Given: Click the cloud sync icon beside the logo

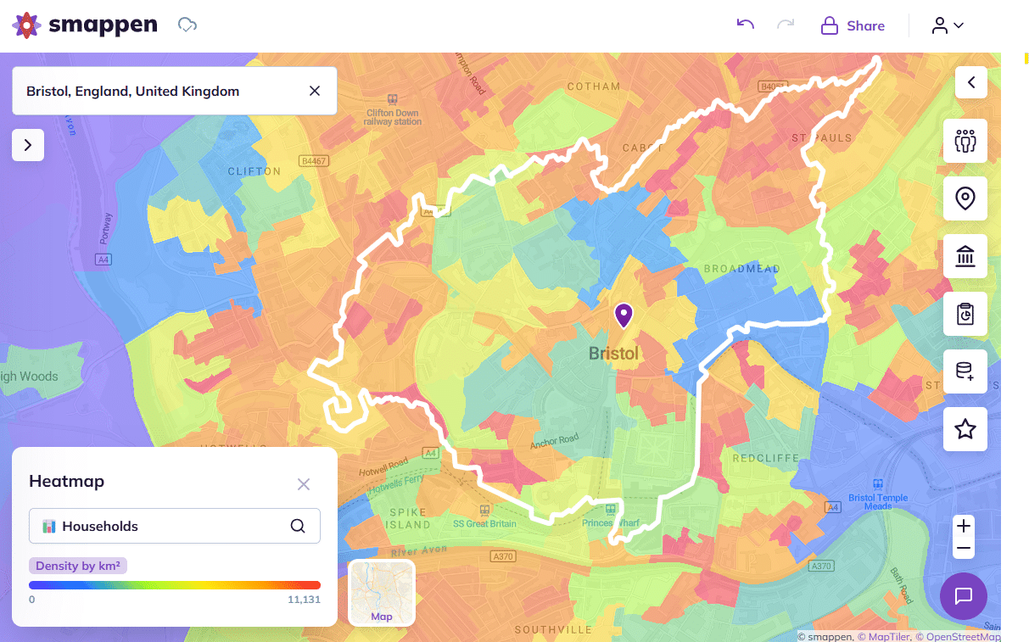Looking at the screenshot, I should 187,25.
